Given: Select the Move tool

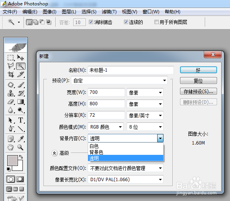Looking at the screenshot, I should 21,58.
